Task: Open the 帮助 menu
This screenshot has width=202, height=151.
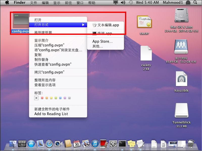Action: tap(92, 3)
